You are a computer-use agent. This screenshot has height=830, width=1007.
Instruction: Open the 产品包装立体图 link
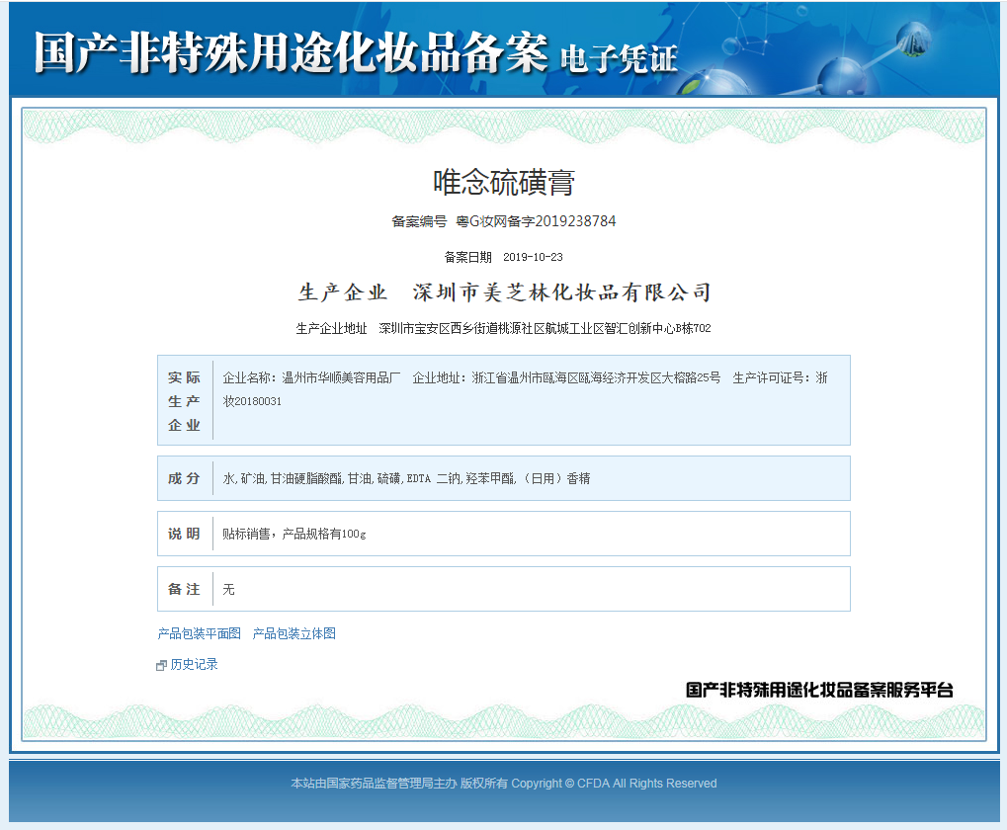[294, 633]
